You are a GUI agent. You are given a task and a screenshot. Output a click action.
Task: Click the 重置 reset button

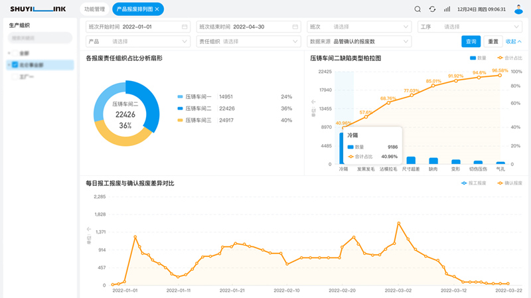pyautogui.click(x=493, y=41)
